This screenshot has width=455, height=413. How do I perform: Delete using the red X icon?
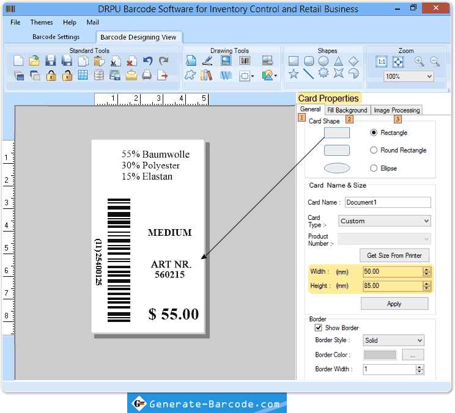tap(131, 61)
